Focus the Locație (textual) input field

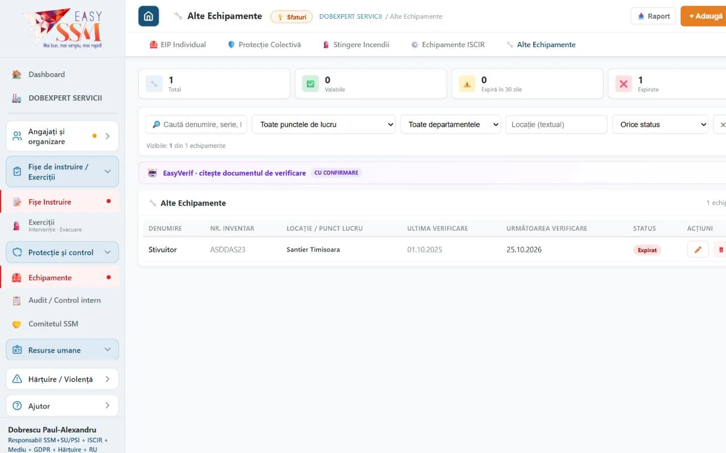pyautogui.click(x=556, y=125)
